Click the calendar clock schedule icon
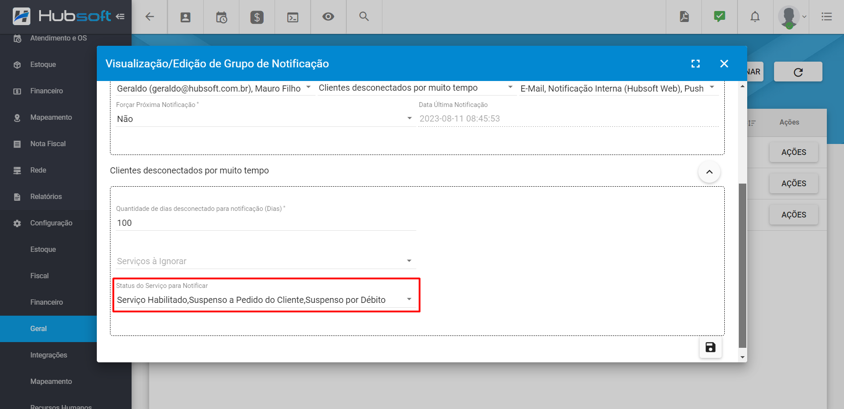This screenshot has width=844, height=409. click(221, 17)
